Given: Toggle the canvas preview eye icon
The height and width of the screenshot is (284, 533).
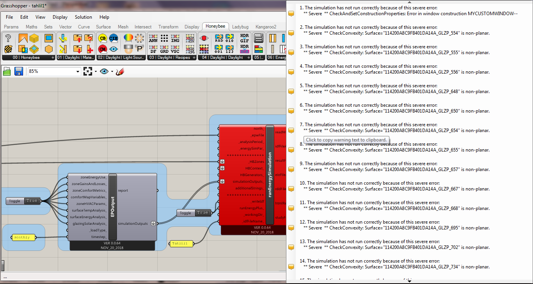Looking at the screenshot, I should click(104, 71).
